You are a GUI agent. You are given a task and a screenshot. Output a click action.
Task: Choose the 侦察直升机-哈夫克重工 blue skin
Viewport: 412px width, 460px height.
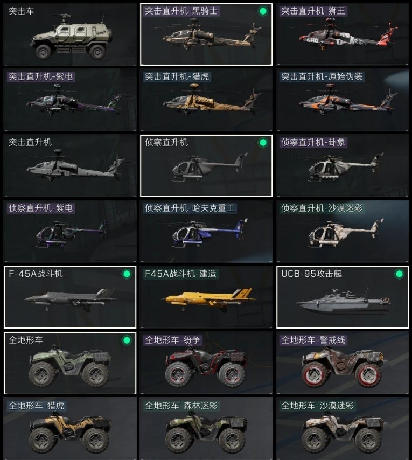pos(206,232)
